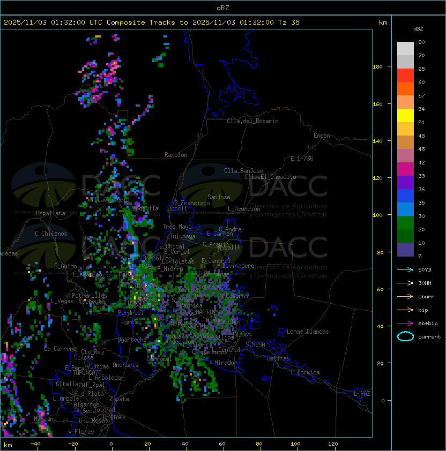Click the 'Anchoris' map label
Screen dimensions: 446x451
[x=125, y=365]
